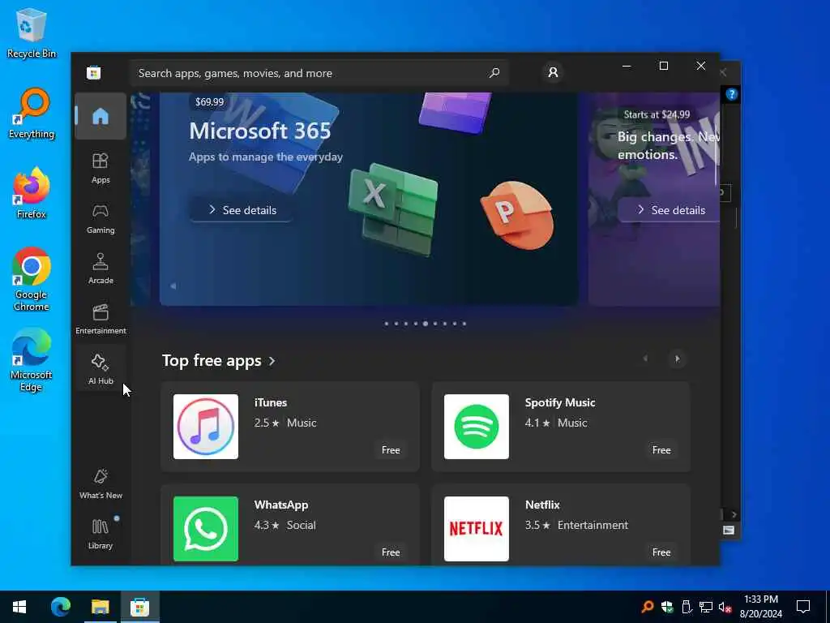Expand the Top free apps heading
This screenshot has height=623, width=830.
(x=219, y=361)
